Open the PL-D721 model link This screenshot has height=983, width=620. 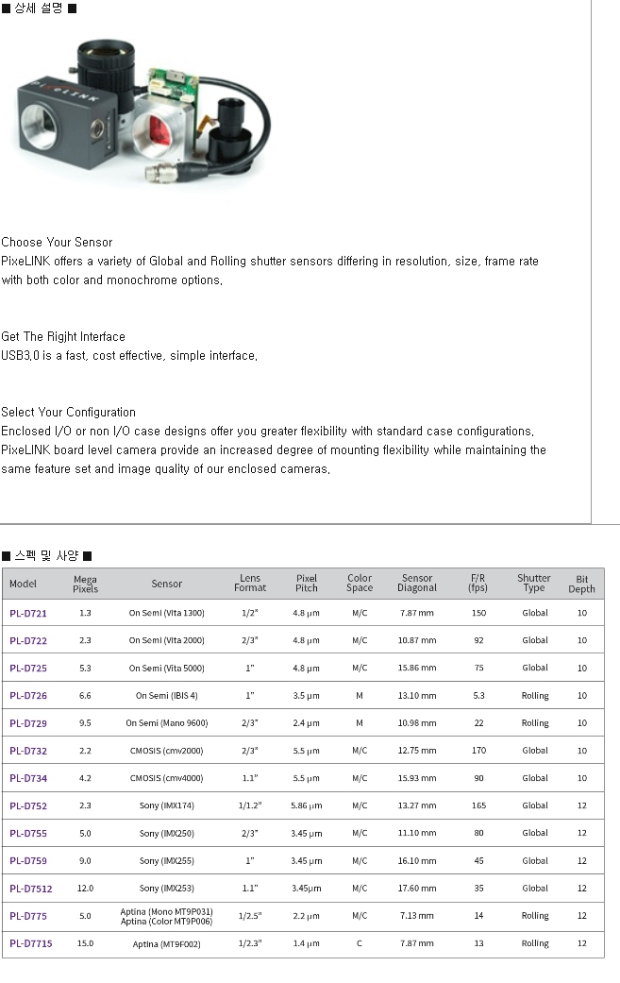pyautogui.click(x=28, y=613)
